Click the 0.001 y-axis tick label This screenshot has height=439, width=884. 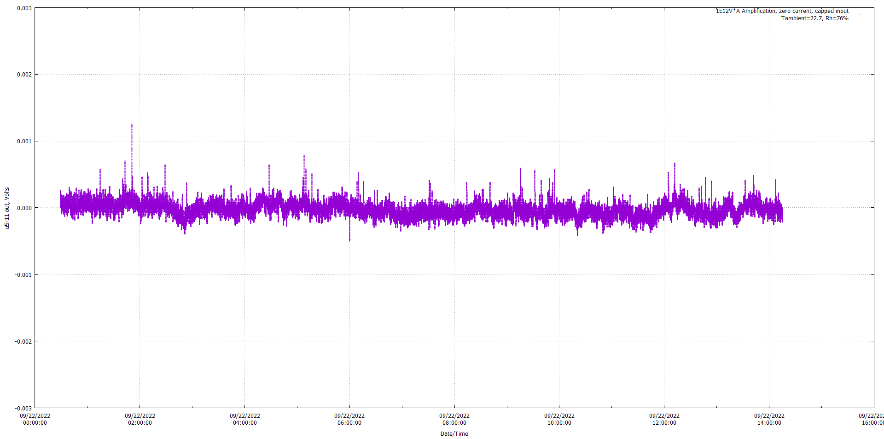[x=24, y=141]
